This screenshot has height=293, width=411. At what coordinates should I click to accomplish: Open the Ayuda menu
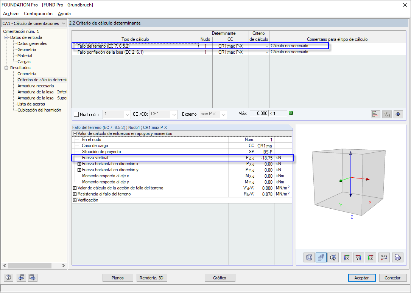tap(64, 14)
